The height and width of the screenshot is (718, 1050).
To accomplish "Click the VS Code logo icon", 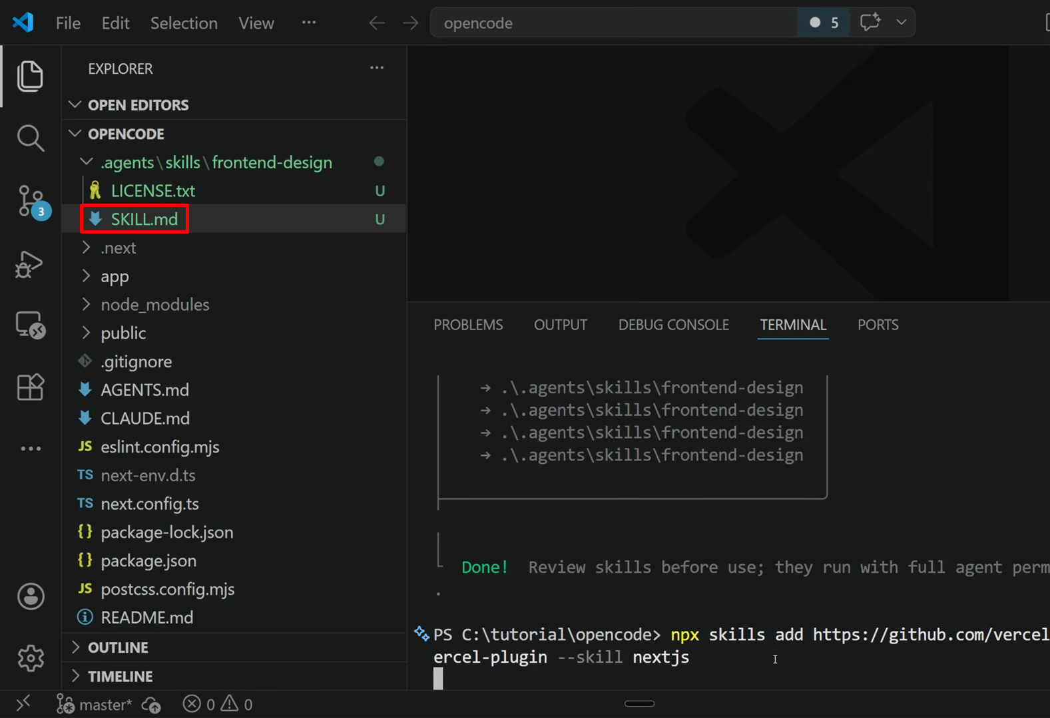I will (23, 23).
